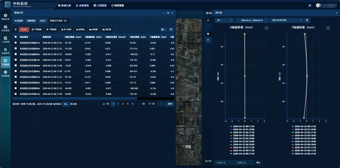Open 数据大屏 in the left sidebar
The image size is (340, 168).
point(5,17)
